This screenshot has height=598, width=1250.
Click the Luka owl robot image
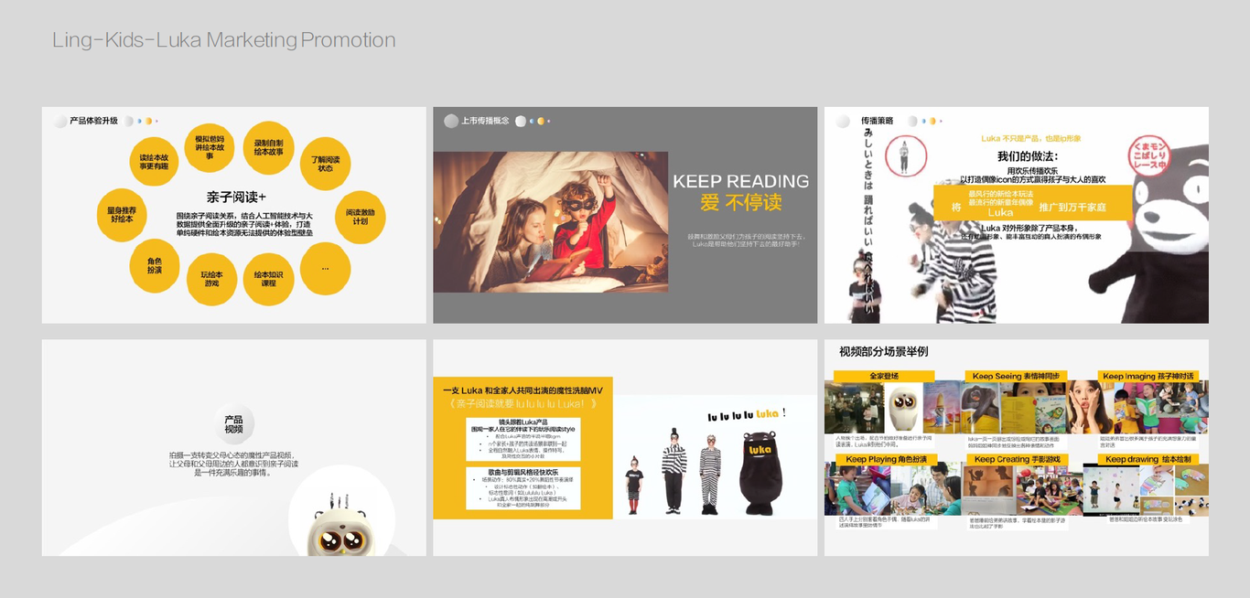341,523
